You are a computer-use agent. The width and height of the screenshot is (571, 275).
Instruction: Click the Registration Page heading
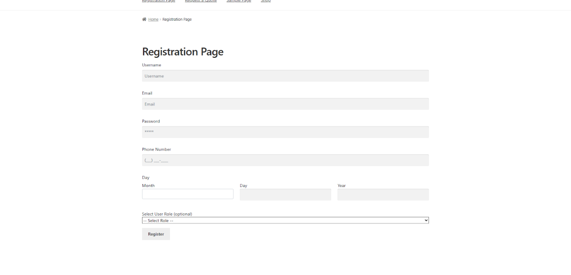183,51
